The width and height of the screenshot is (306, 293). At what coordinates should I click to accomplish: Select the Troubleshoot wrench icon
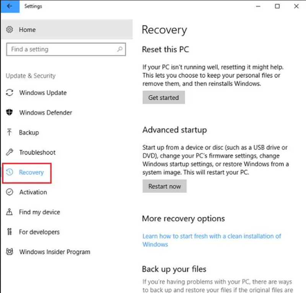click(10, 152)
